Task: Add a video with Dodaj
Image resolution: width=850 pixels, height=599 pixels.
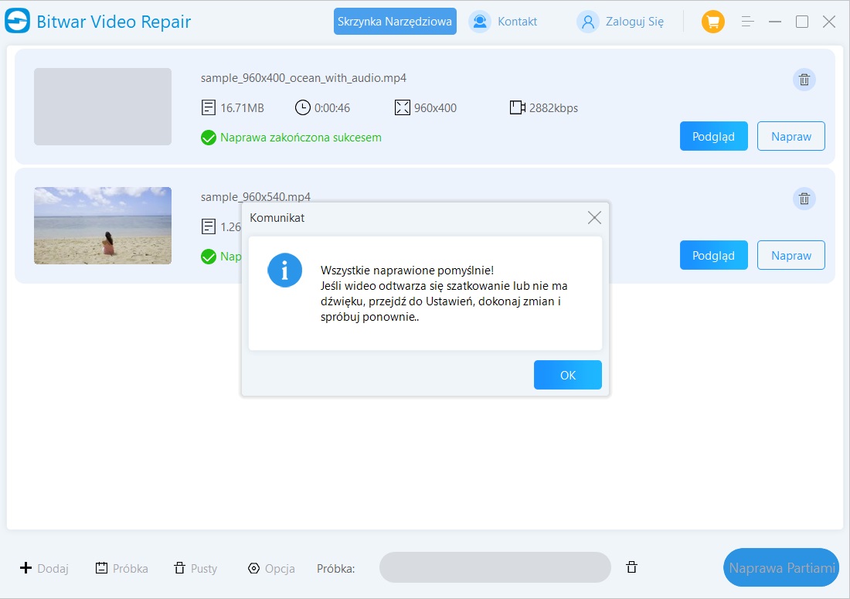Action: pyautogui.click(x=44, y=568)
